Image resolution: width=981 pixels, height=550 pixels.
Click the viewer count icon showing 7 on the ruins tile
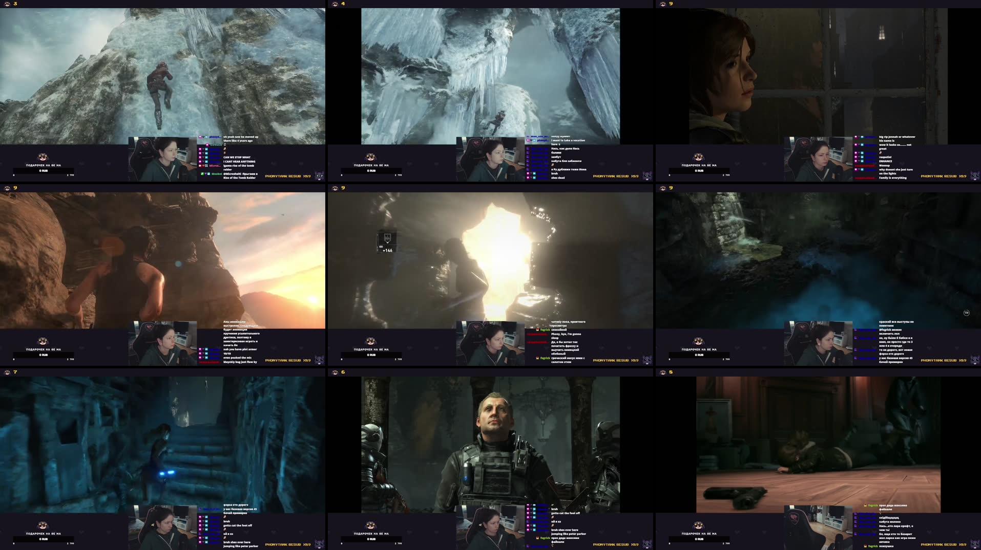(6, 372)
